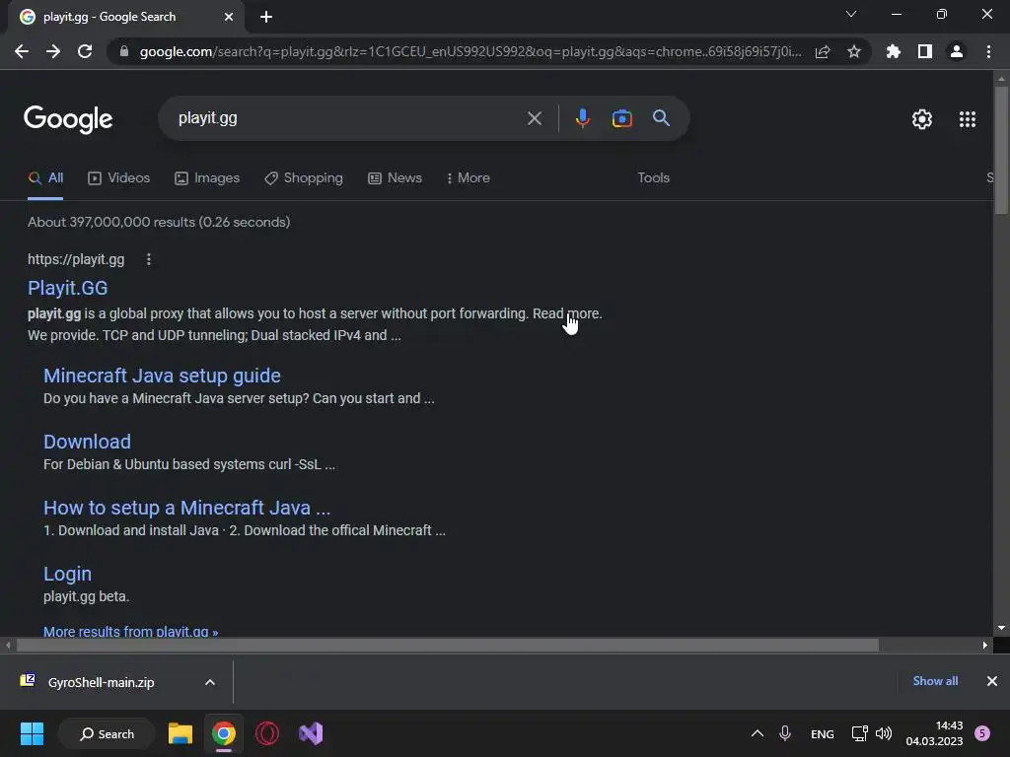
Task: Open taskbar Search box
Action: coord(107,733)
